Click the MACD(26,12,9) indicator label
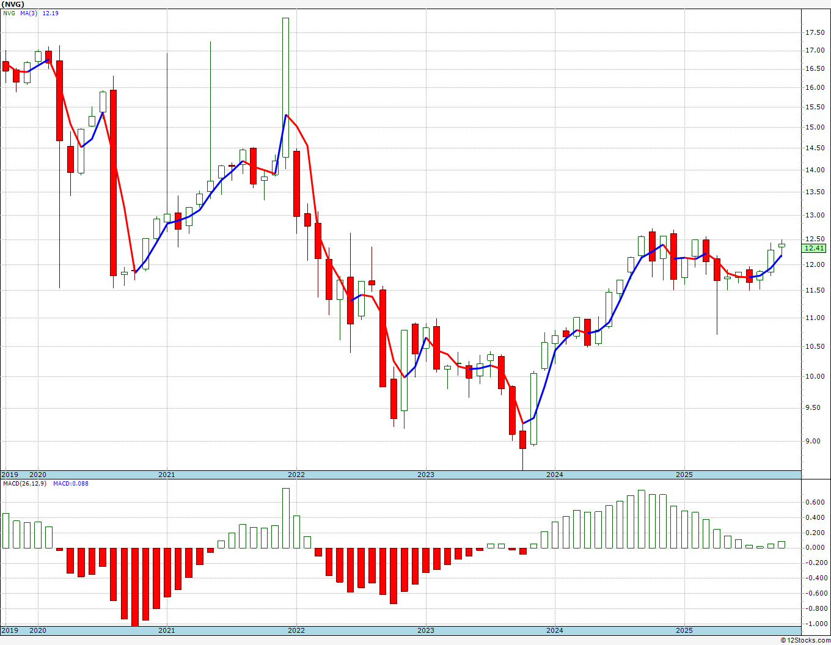 24,484
